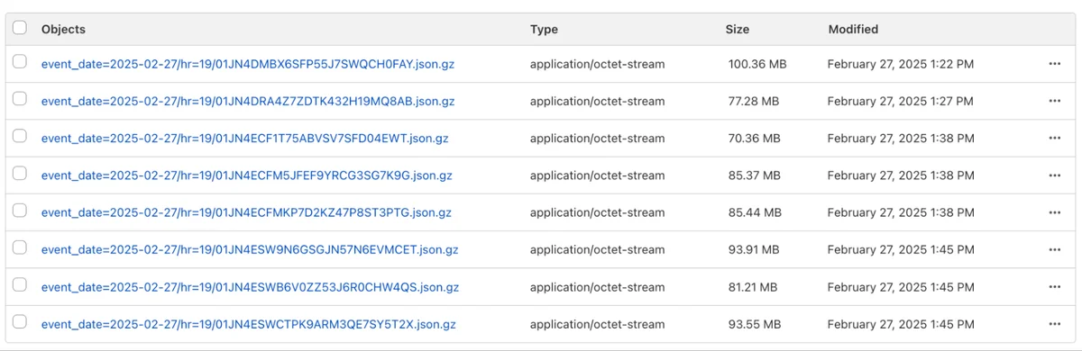Click the 01JN4ECFMKP7D2KZ47P8ST3PTG.json.gz link

246,213
